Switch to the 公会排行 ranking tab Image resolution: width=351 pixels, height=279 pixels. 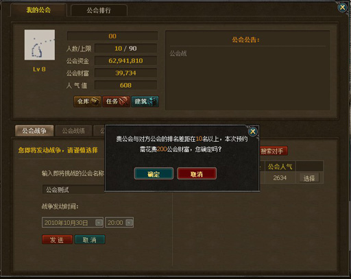coord(99,10)
